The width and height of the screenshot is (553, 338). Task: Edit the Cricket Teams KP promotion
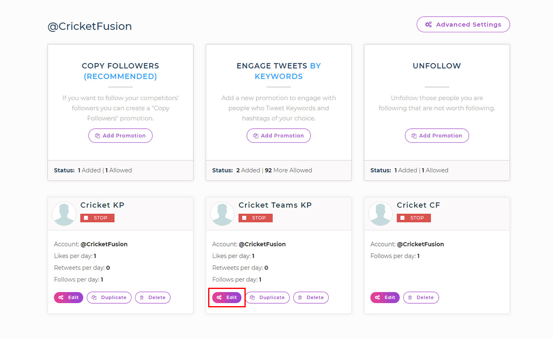coord(227,298)
